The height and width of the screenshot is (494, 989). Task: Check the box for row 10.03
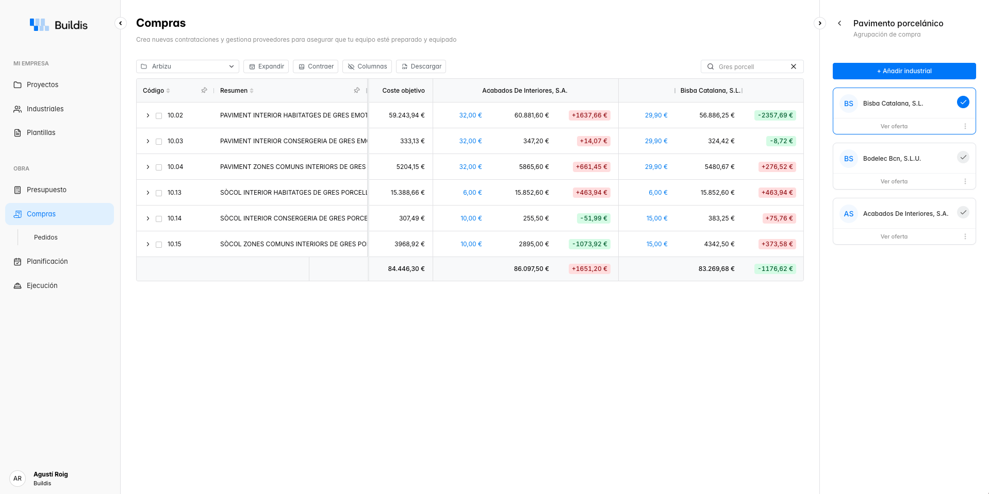coord(159,142)
